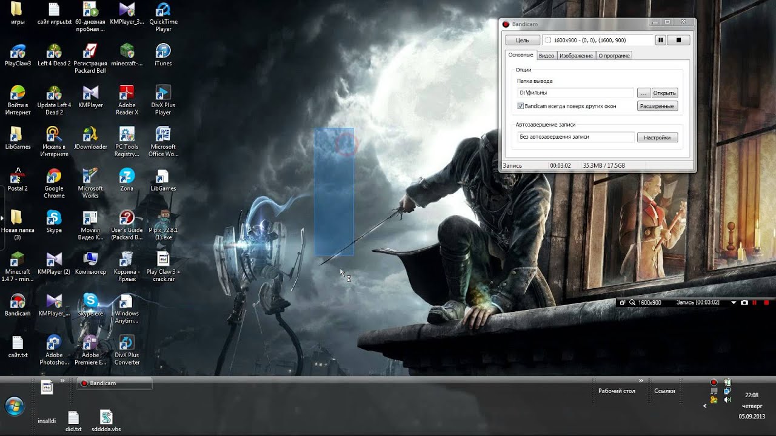Stop via red square on overlay bar
The width and height of the screenshot is (776, 436).
click(766, 302)
